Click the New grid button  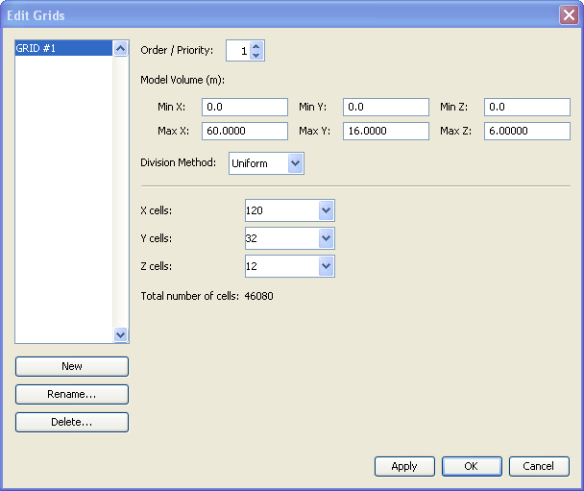(x=72, y=366)
